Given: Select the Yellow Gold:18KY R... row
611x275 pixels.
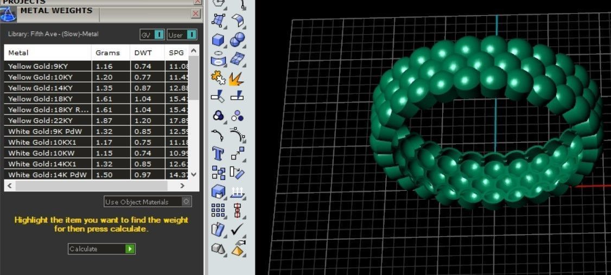Looking at the screenshot, I should click(x=96, y=110).
